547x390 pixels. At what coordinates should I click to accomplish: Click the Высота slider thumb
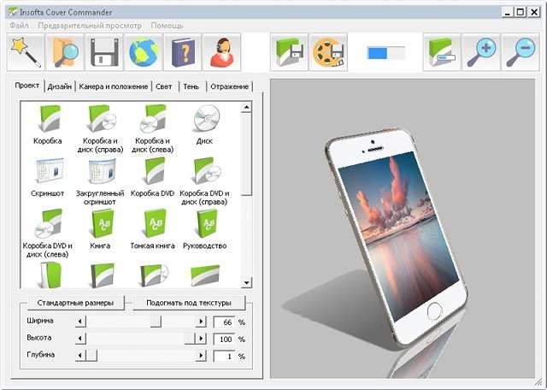(x=190, y=339)
